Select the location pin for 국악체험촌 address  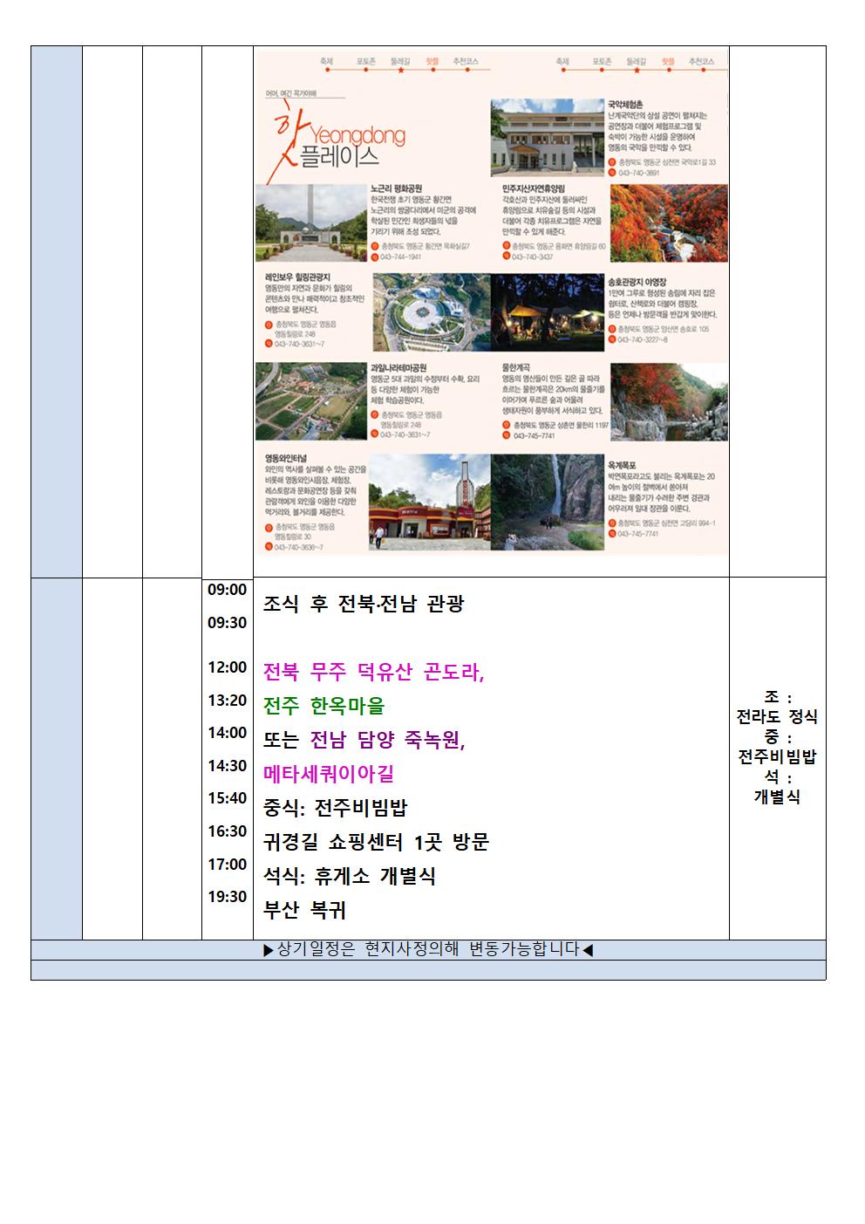(x=612, y=162)
